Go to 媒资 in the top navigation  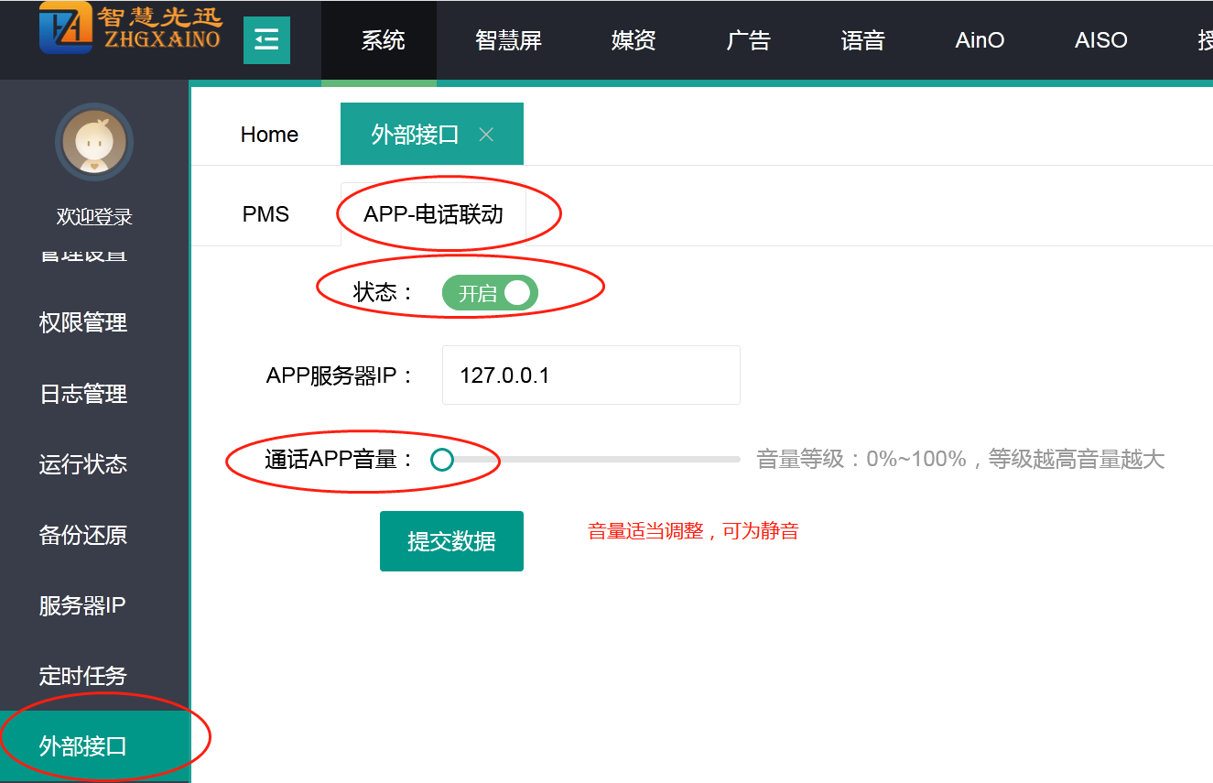pyautogui.click(x=634, y=40)
